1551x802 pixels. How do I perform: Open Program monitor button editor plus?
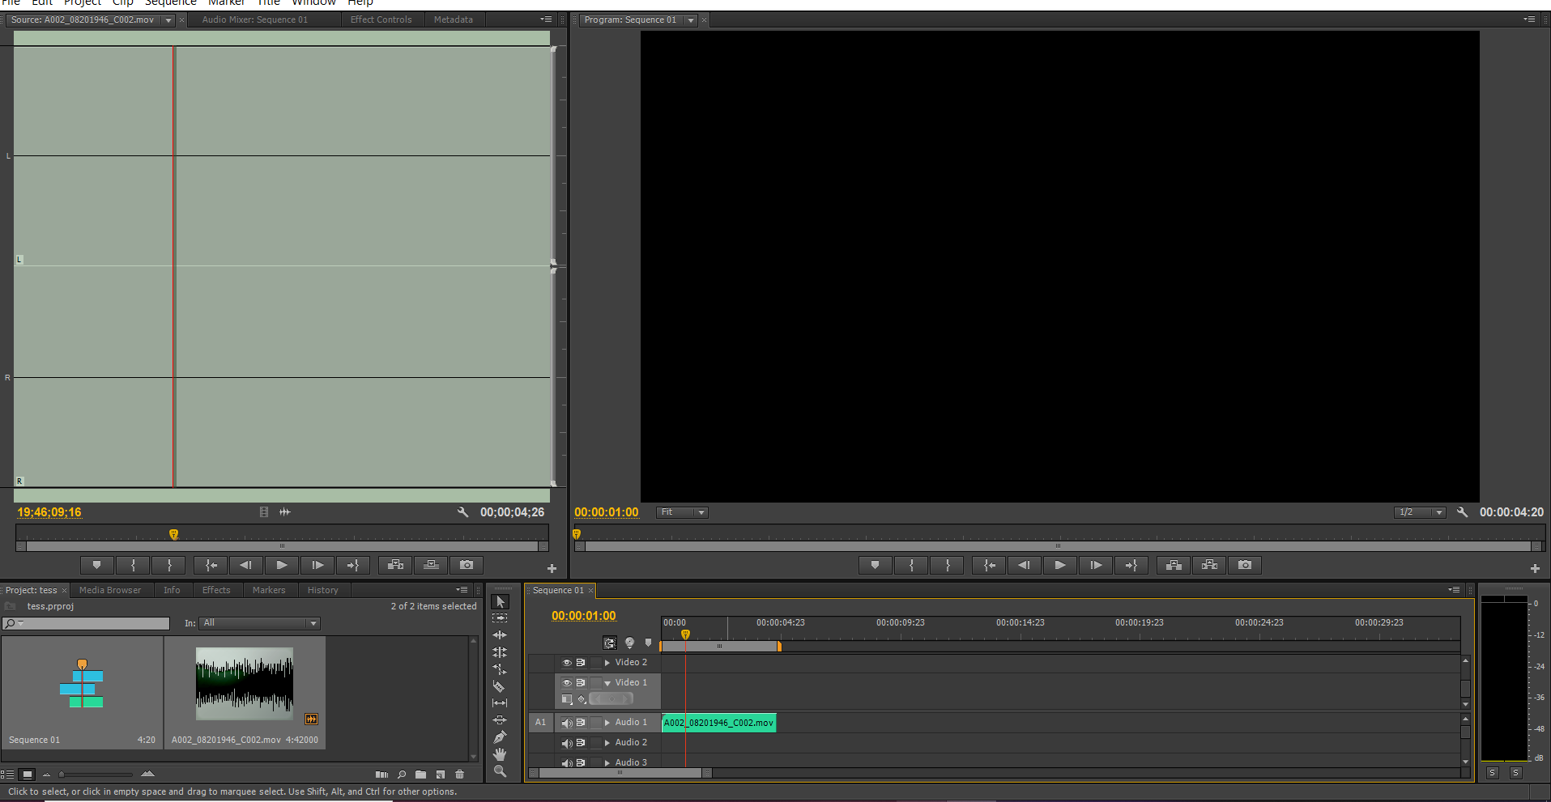(1534, 569)
